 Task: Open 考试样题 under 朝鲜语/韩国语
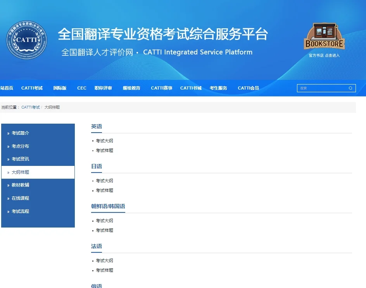104,230
